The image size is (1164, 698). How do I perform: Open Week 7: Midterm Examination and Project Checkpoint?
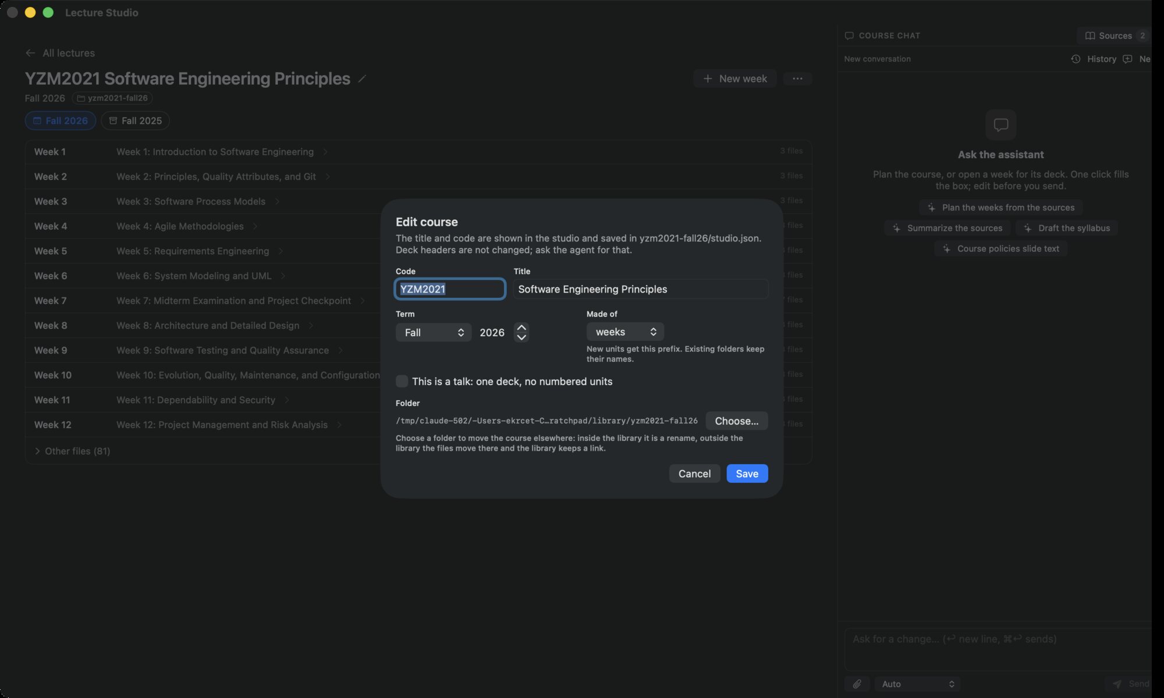(233, 301)
